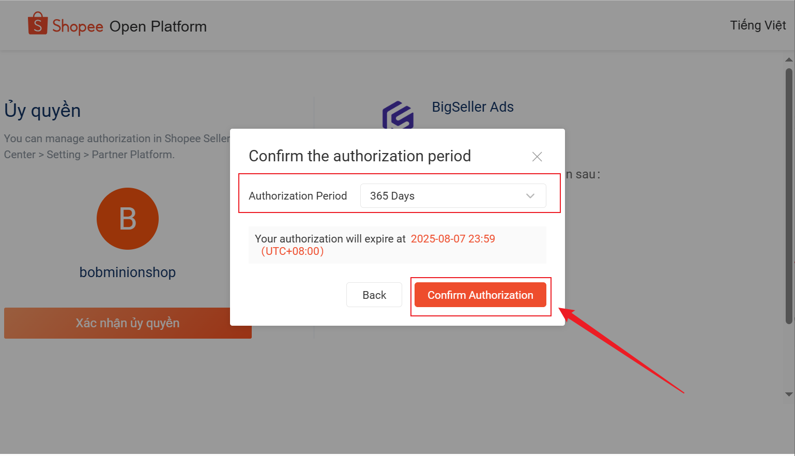Screen dimensions: 795x456
Task: Switch language via Tiếng Việt
Action: [758, 25]
